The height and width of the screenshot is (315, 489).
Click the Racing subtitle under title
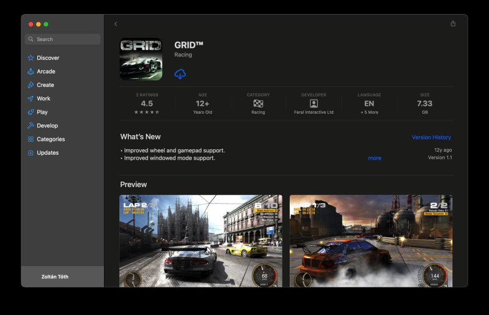183,54
